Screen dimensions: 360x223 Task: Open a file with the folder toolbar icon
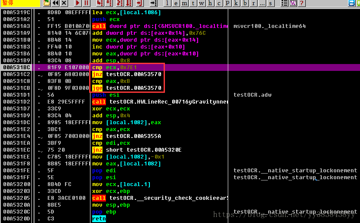(x=47, y=3)
